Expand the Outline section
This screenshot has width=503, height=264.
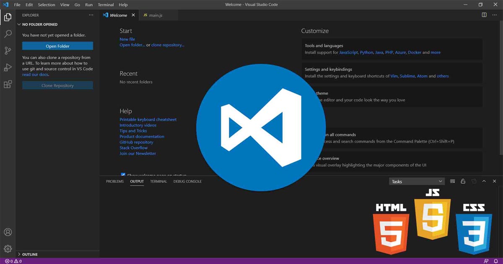tap(58, 254)
